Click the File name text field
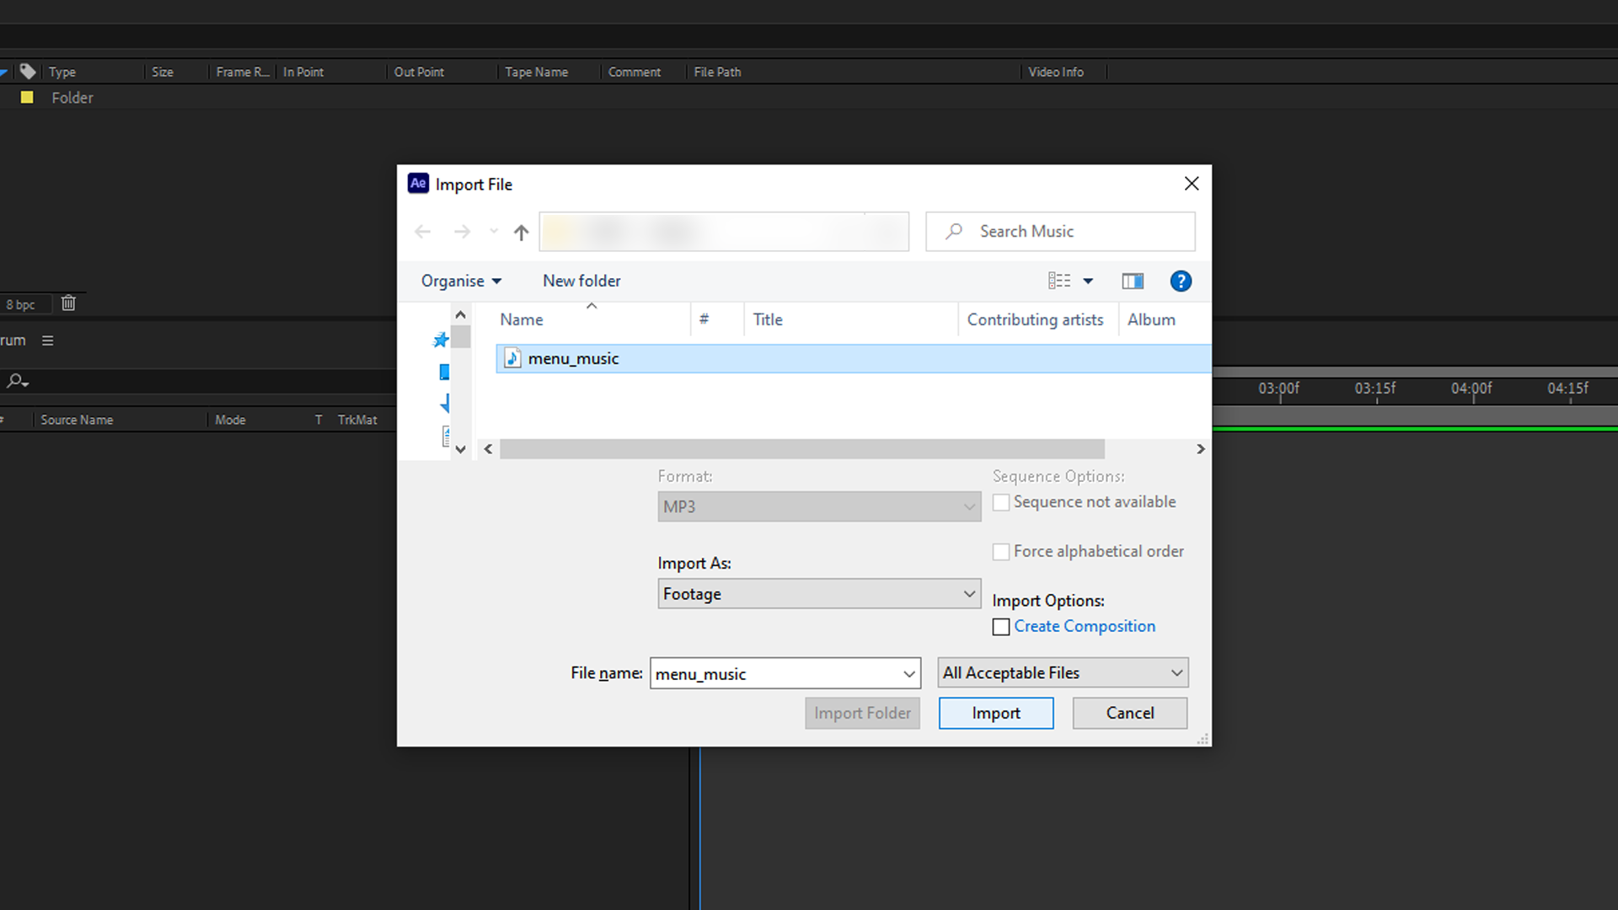 (775, 674)
